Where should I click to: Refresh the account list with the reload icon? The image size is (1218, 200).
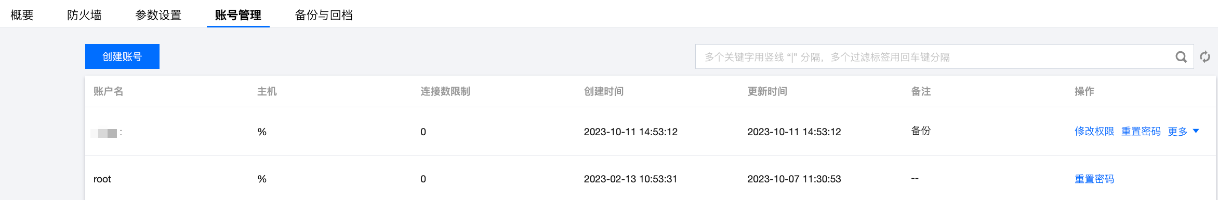coord(1205,57)
